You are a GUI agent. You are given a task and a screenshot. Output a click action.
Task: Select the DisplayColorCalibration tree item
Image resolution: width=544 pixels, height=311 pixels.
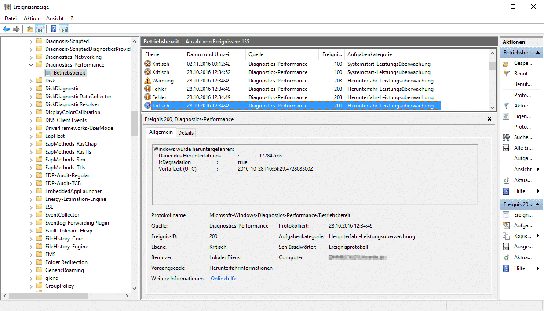pyautogui.click(x=73, y=112)
